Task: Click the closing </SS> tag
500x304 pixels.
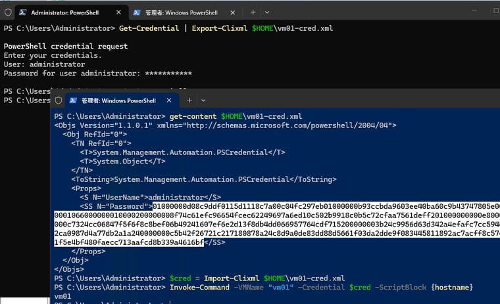Action: click(x=214, y=242)
